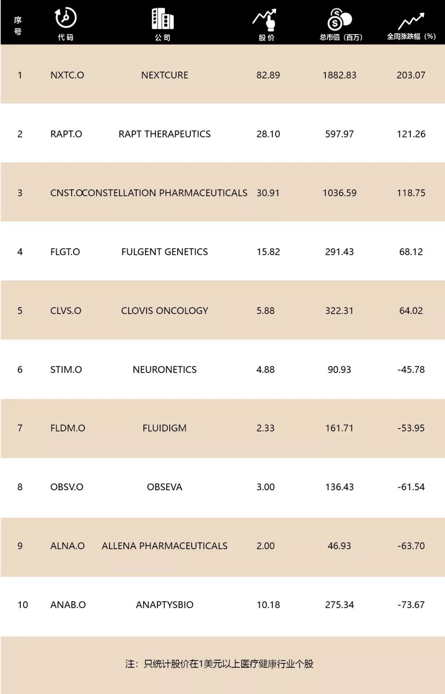Click the clock icon above 代码
The image size is (445, 694).
[x=66, y=18]
